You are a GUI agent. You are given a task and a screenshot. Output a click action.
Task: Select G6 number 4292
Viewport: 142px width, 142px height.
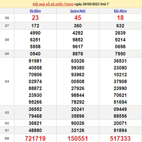78,33
